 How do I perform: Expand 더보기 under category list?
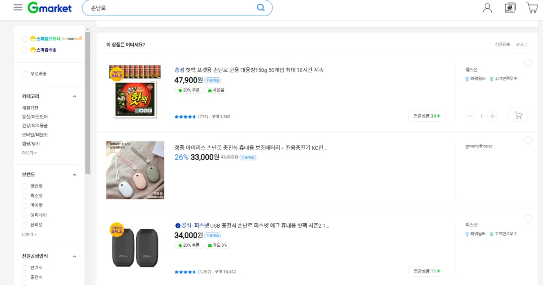[30, 153]
